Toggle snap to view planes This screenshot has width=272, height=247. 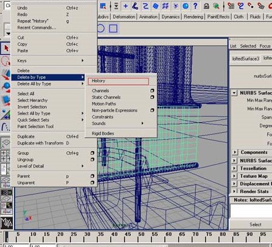coord(260,6)
